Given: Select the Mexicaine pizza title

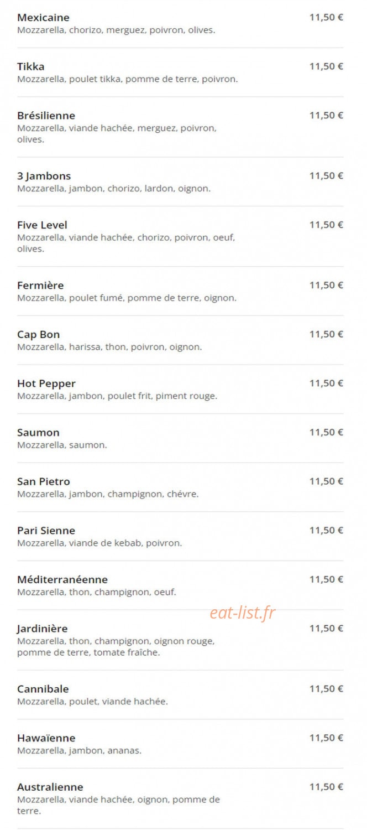Looking at the screenshot, I should pyautogui.click(x=43, y=18).
